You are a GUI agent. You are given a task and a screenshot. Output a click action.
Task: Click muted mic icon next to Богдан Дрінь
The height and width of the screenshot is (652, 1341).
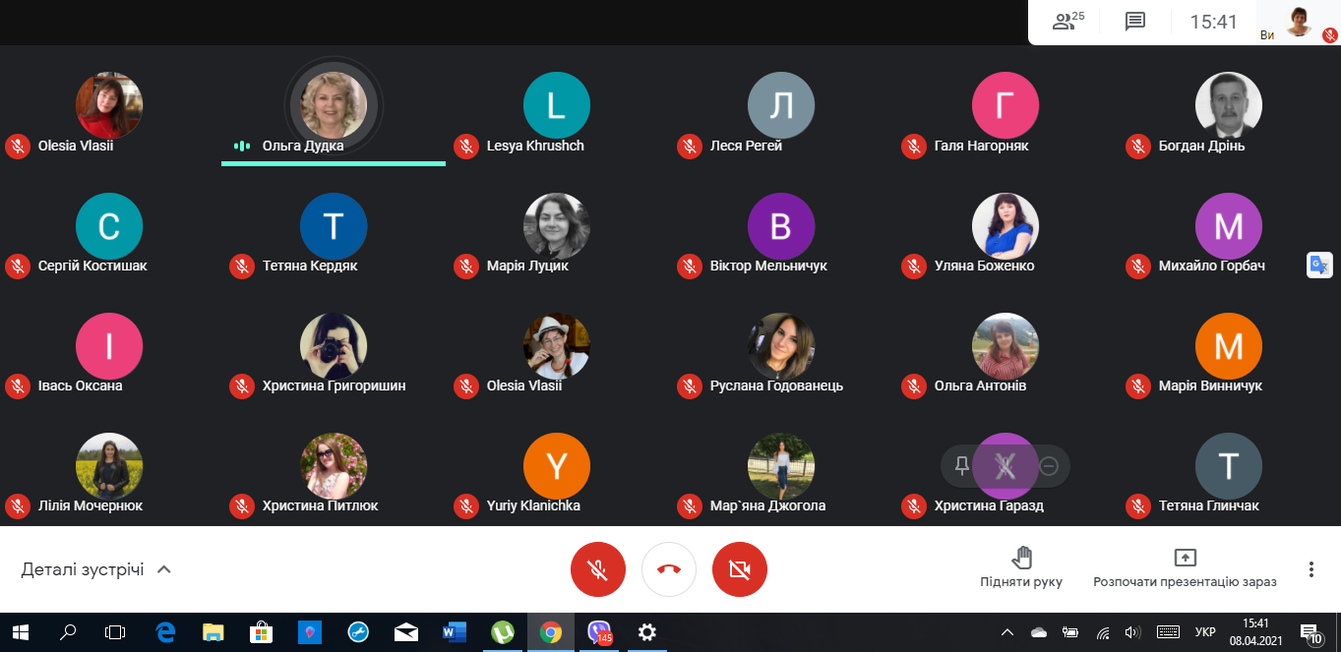(1138, 147)
